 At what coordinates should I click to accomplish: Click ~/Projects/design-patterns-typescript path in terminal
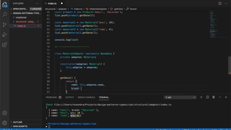71,124
